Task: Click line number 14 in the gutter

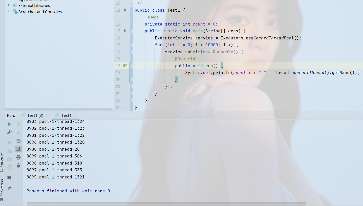Action: point(118,38)
